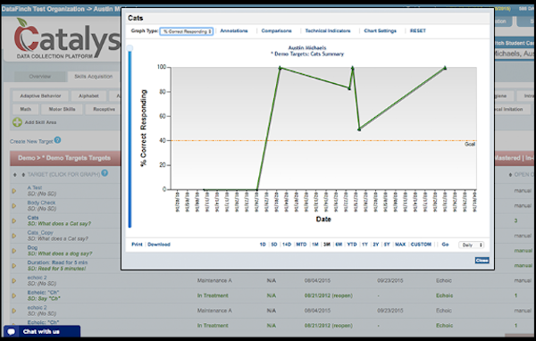
Task: Open the Skills Acquisition tab
Action: pyautogui.click(x=93, y=76)
